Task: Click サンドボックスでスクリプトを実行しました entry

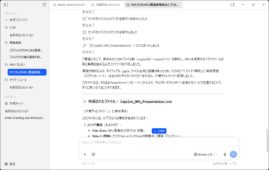Action: point(113,32)
